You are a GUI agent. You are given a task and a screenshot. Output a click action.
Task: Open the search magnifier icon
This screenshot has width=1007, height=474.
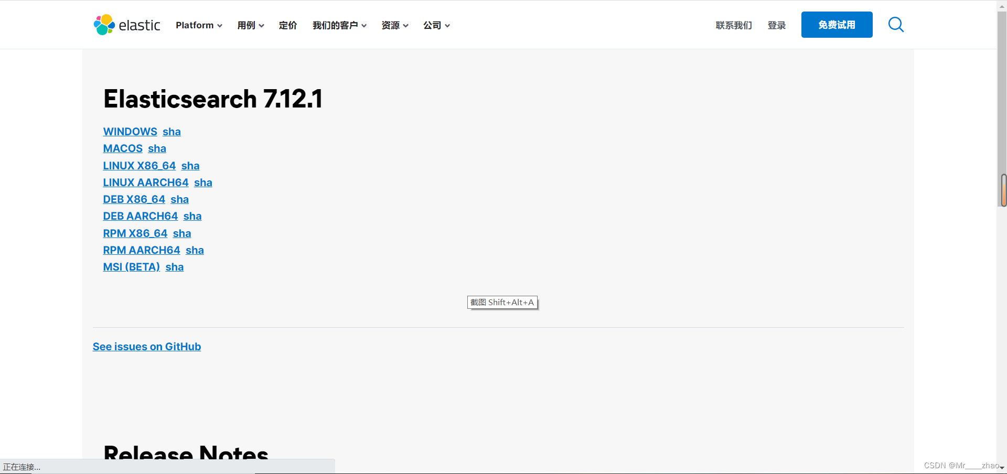tap(896, 25)
